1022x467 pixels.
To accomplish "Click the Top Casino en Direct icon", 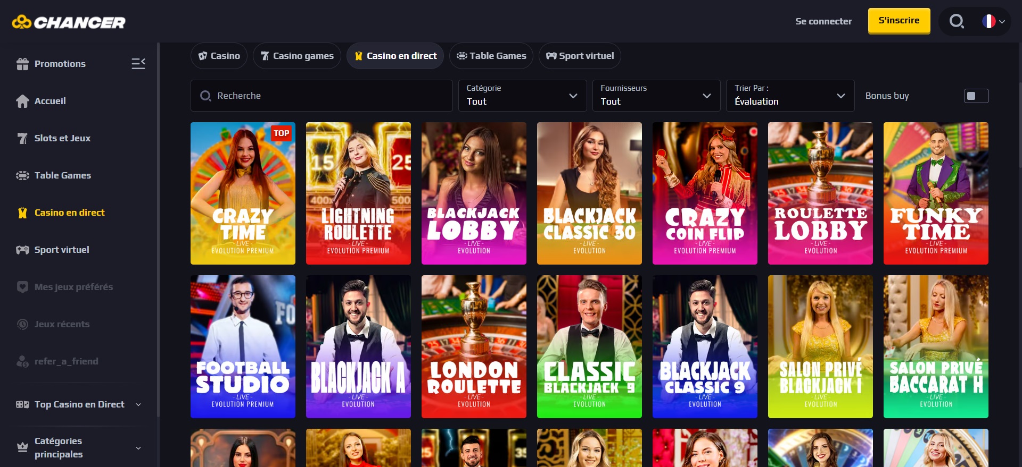I will pyautogui.click(x=22, y=404).
